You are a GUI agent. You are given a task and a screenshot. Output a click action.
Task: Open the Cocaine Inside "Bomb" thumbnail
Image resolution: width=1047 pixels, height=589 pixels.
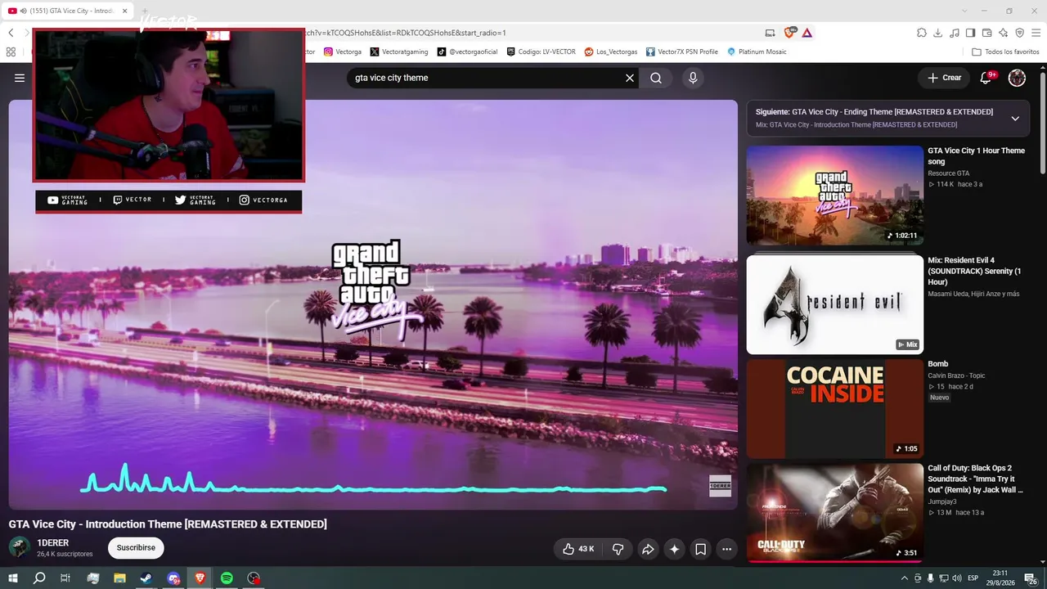pos(835,409)
